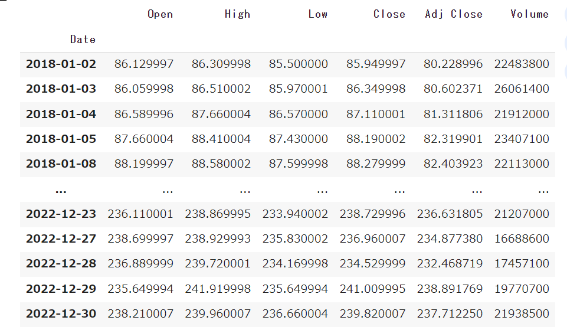The height and width of the screenshot is (330, 567).
Task: Click Adj Close value 81.311806
Action: [453, 115]
